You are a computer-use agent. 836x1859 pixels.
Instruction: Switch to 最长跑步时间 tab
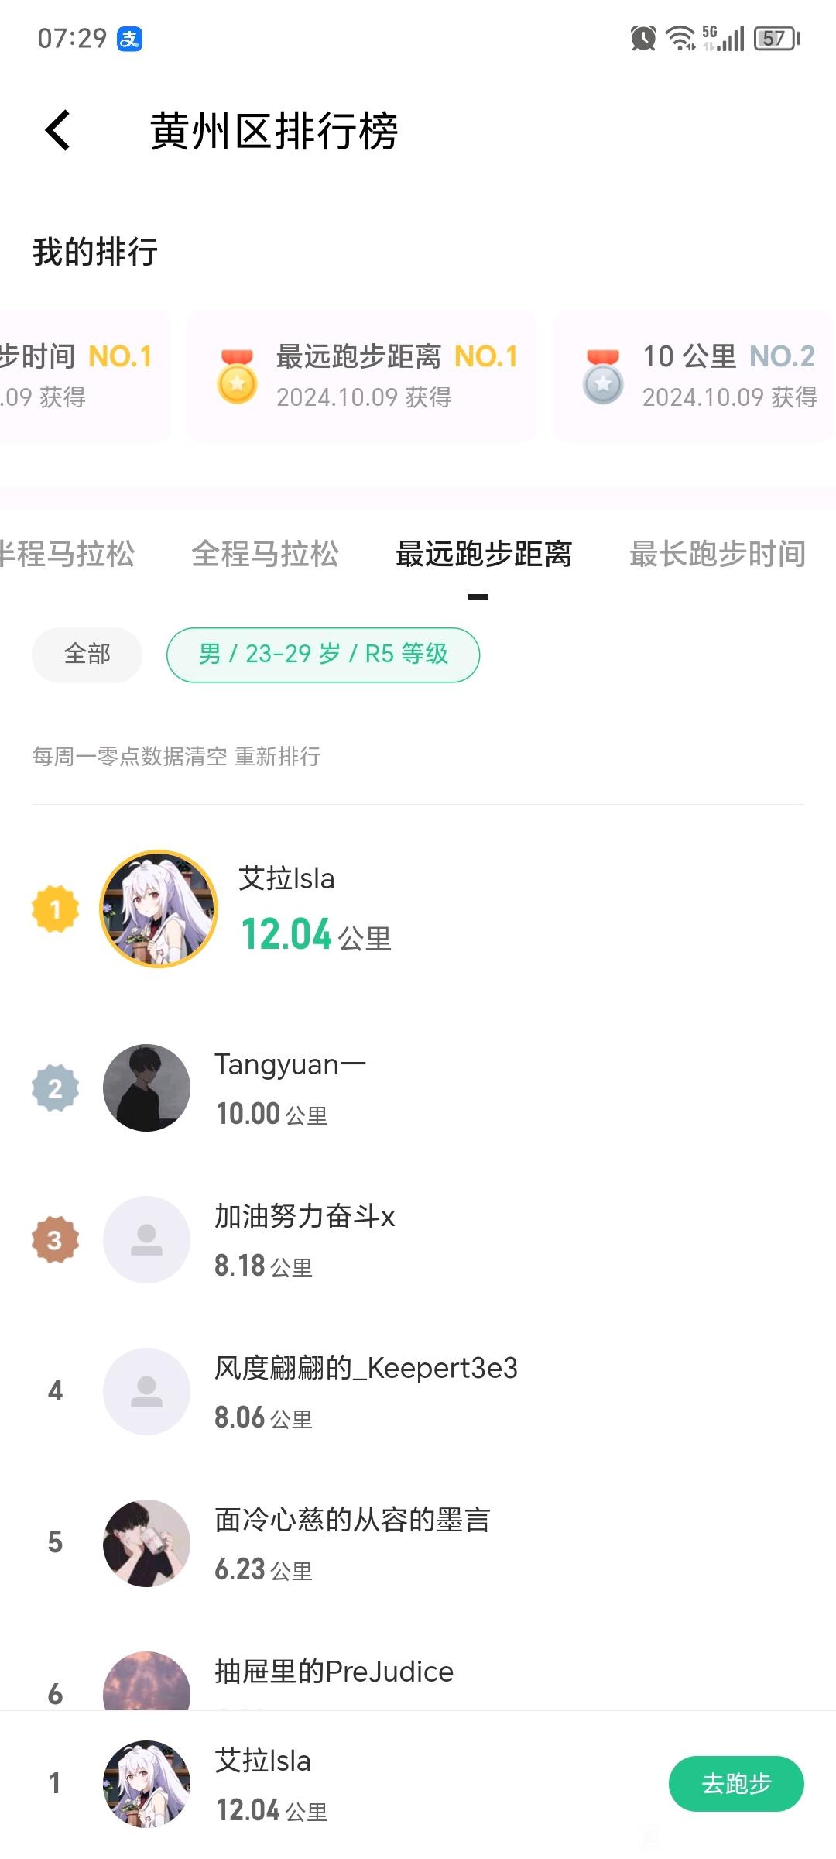(x=718, y=554)
